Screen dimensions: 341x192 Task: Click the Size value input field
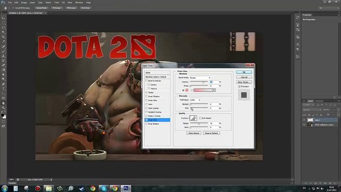(x=214, y=108)
